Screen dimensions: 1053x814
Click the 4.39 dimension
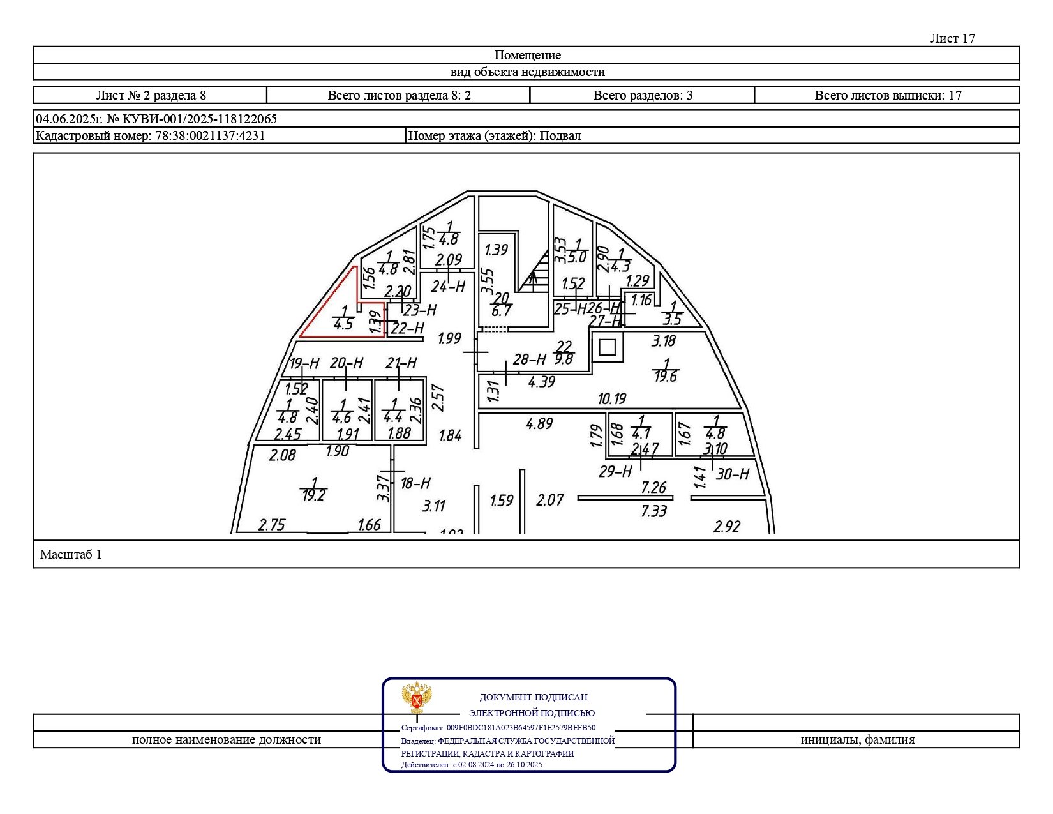pos(542,382)
